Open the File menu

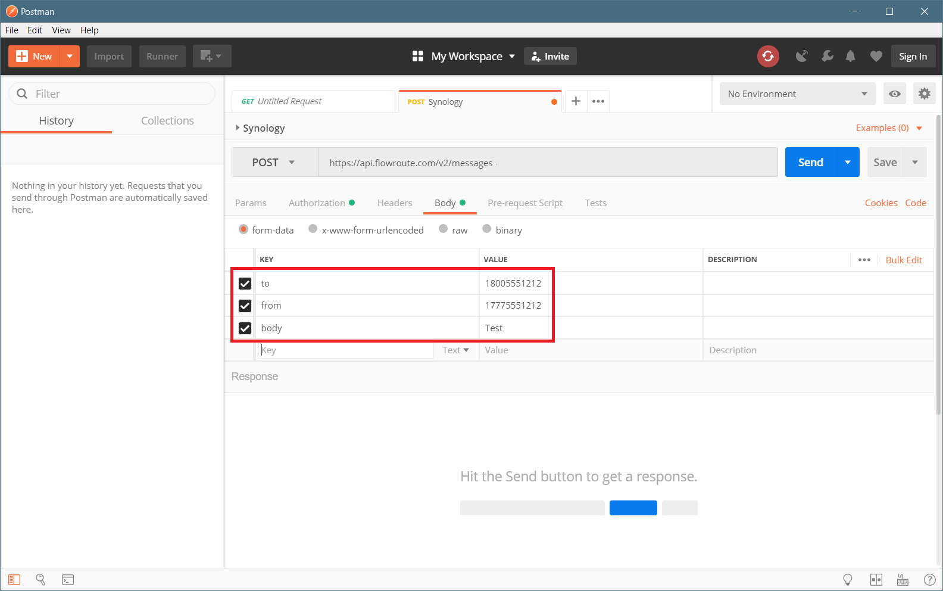click(12, 30)
